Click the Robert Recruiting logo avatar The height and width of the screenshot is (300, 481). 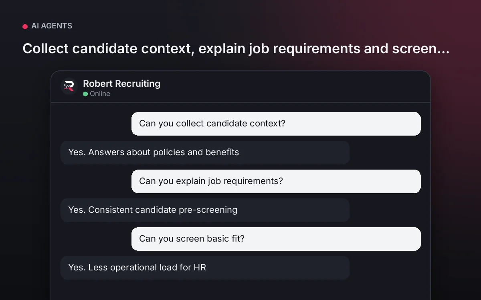(69, 86)
